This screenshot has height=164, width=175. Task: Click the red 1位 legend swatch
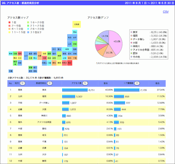tap(9, 22)
